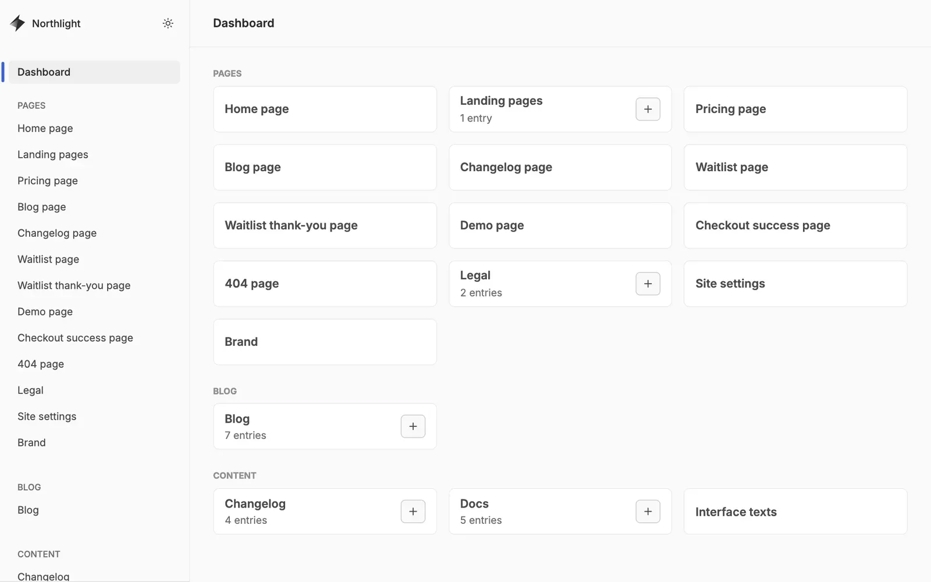Open the Demo page card
Image resolution: width=931 pixels, height=582 pixels.
pyautogui.click(x=560, y=226)
